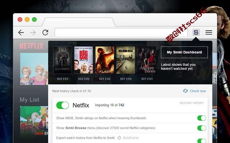The height and width of the screenshot is (143, 230).
Task: Click the green maximize window button
Action: point(34,19)
